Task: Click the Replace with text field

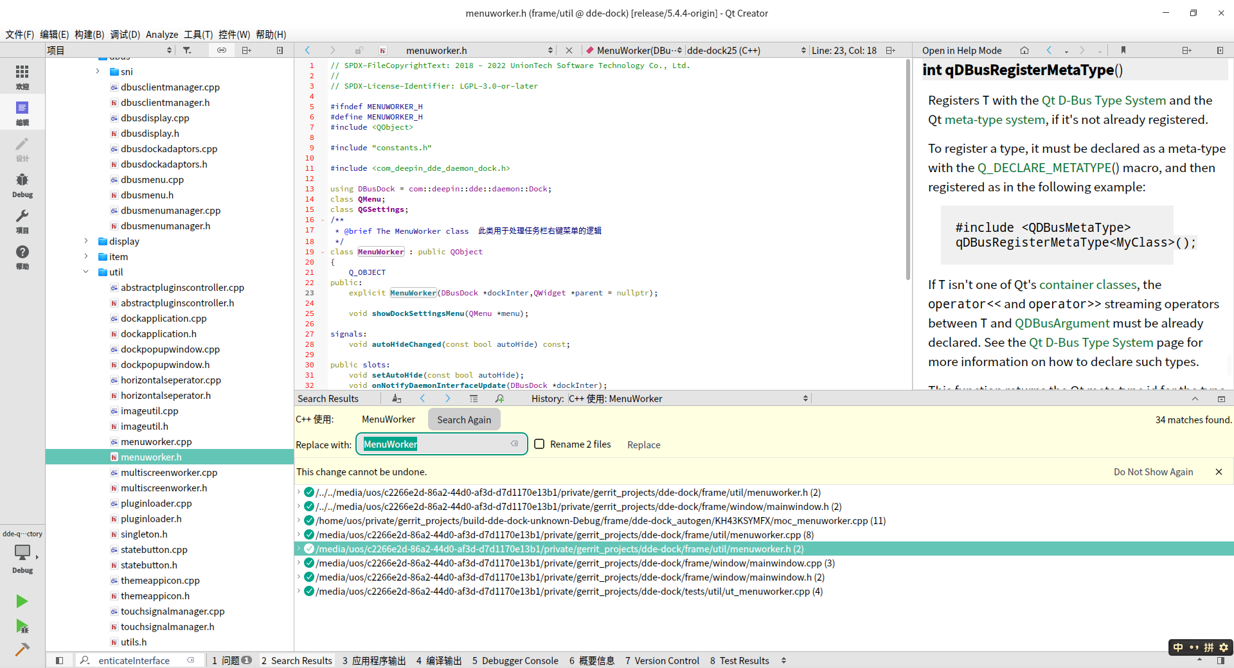Action: pos(437,444)
